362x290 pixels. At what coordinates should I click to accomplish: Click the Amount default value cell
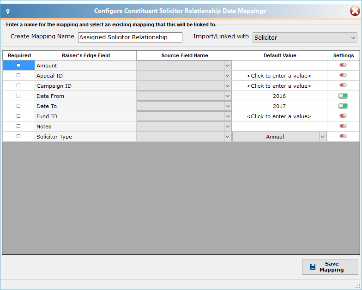(x=279, y=66)
